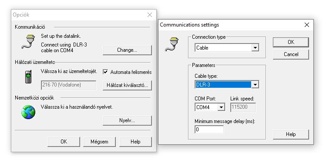The height and width of the screenshot is (163, 326).
Task: Open the Hálózat kiválasztó... network selector
Action: tap(127, 85)
